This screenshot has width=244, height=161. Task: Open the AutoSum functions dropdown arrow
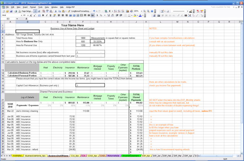112,11
